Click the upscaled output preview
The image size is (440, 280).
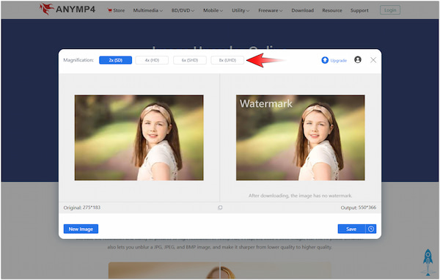tap(300, 138)
